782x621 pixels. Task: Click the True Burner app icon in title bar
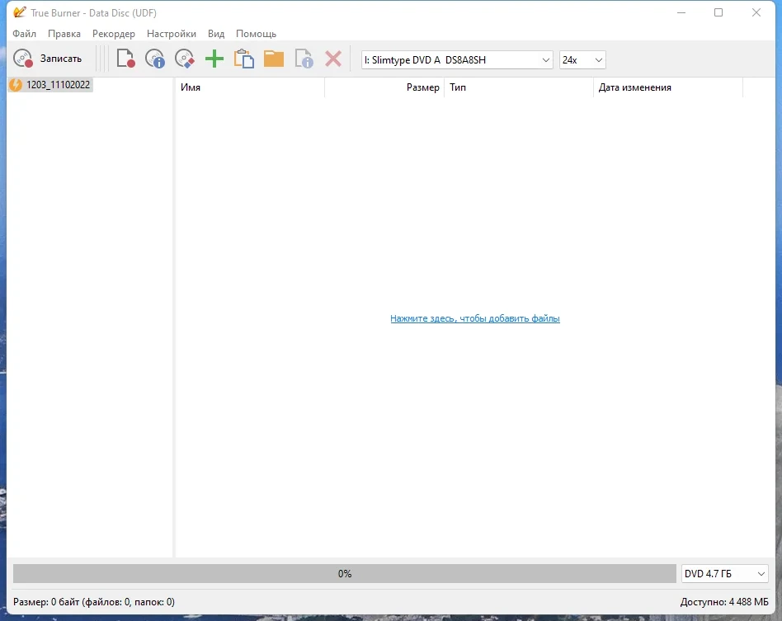[x=20, y=12]
